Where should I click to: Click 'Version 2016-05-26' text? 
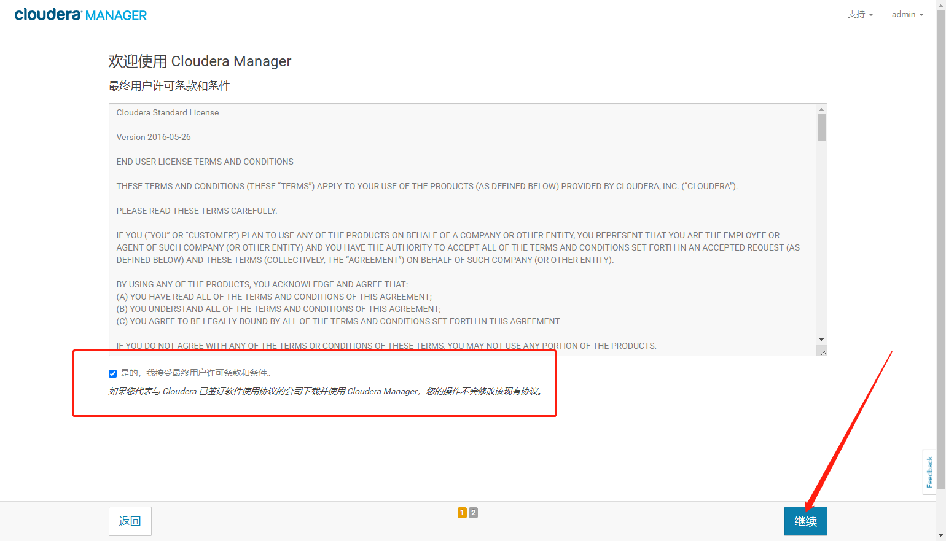[x=154, y=137]
